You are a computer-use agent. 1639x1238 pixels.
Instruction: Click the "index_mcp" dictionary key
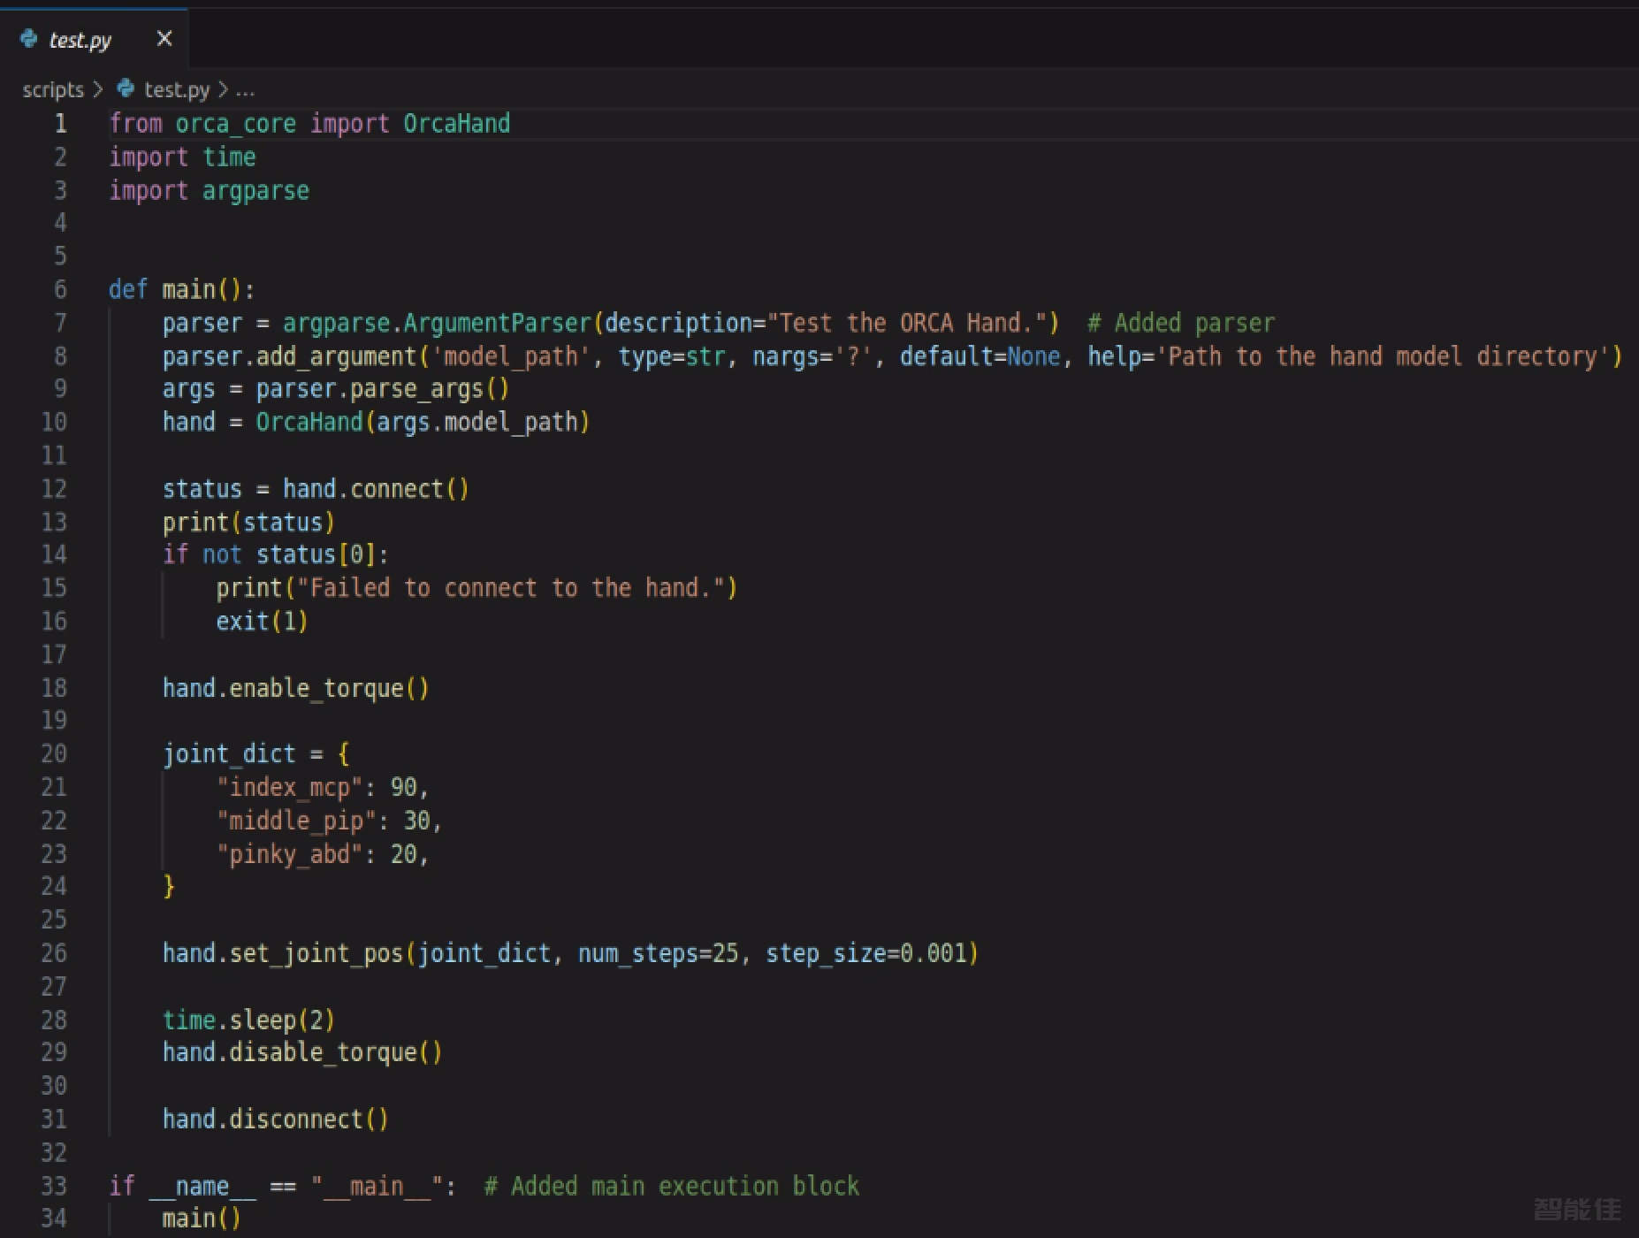tap(290, 787)
